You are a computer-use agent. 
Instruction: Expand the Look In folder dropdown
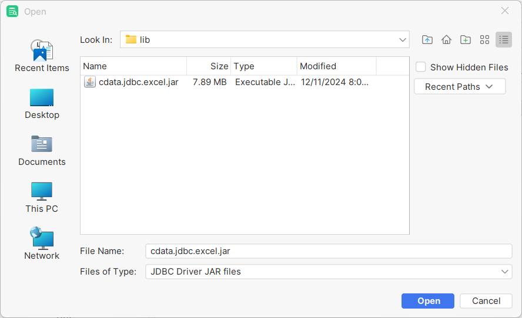point(403,40)
